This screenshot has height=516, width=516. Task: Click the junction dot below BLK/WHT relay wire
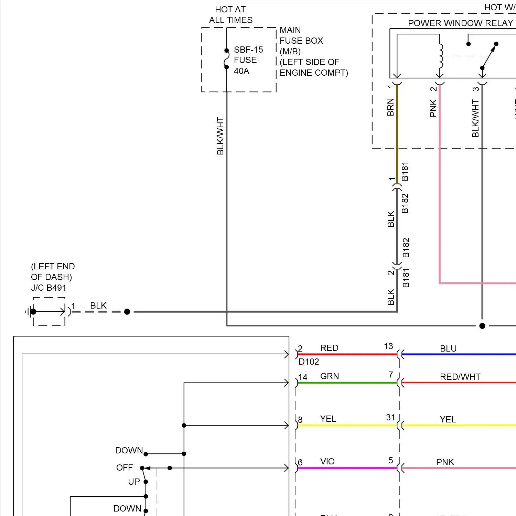tap(482, 326)
